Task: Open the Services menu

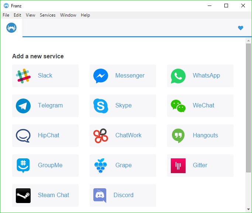Action: (x=48, y=15)
